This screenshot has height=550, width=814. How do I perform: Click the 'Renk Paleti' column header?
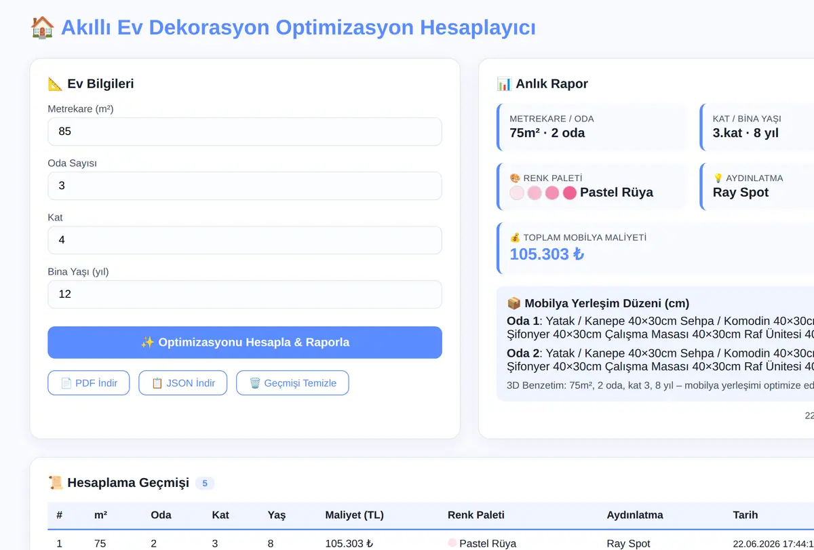(476, 515)
